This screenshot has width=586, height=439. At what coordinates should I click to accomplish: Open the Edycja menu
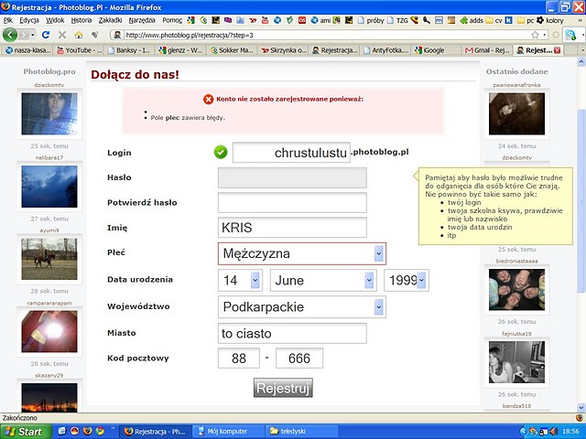tap(29, 20)
